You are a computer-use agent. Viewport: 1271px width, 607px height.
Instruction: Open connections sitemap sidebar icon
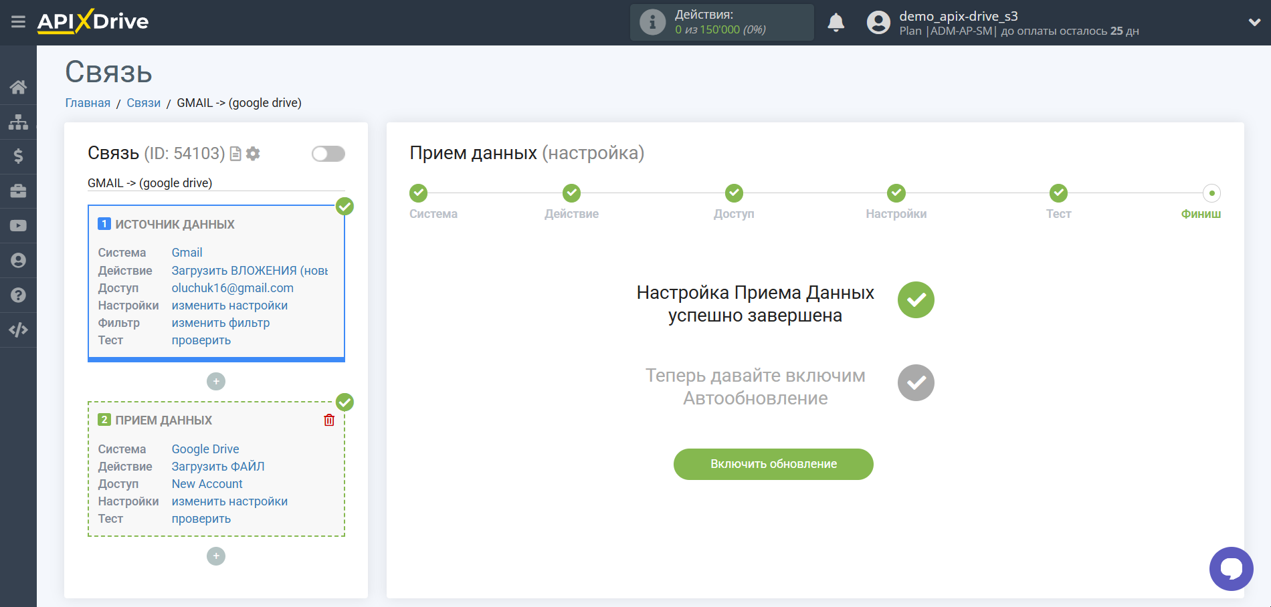click(x=18, y=122)
